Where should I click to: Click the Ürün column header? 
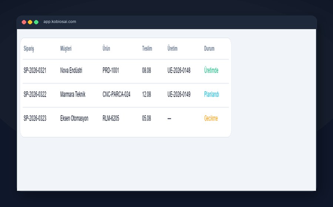[x=106, y=48]
